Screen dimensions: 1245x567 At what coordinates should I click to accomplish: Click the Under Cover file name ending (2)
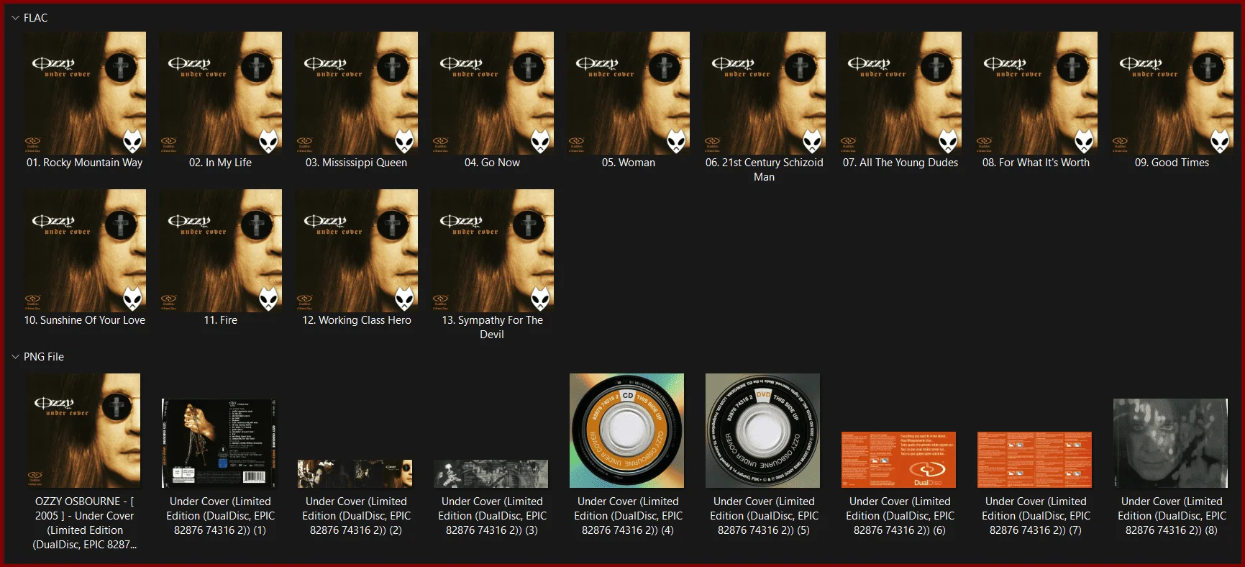[357, 516]
